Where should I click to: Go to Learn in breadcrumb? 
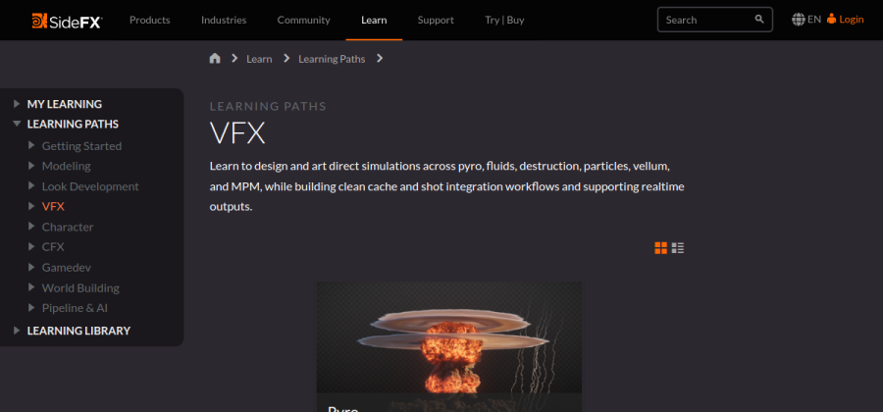coord(259,59)
